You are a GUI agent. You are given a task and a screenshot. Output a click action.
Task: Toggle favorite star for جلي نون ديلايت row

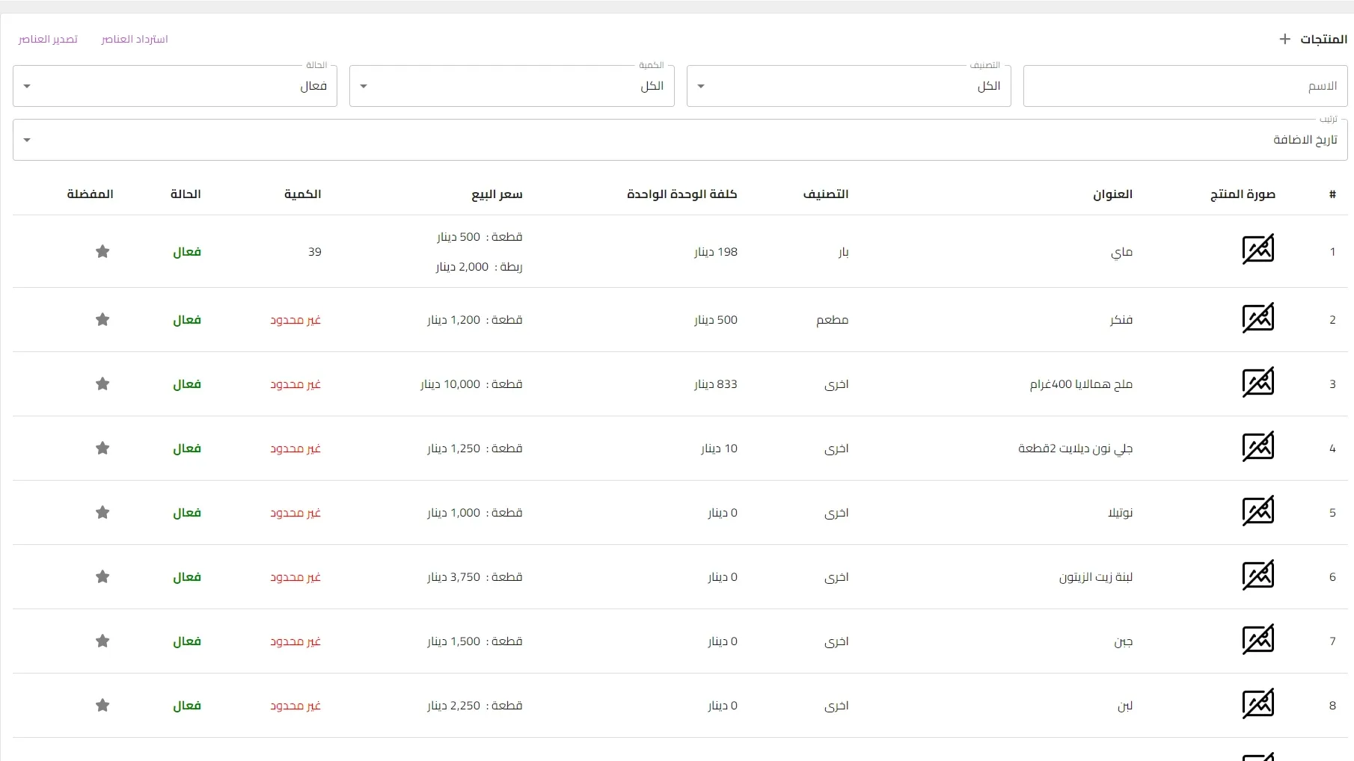pyautogui.click(x=102, y=449)
